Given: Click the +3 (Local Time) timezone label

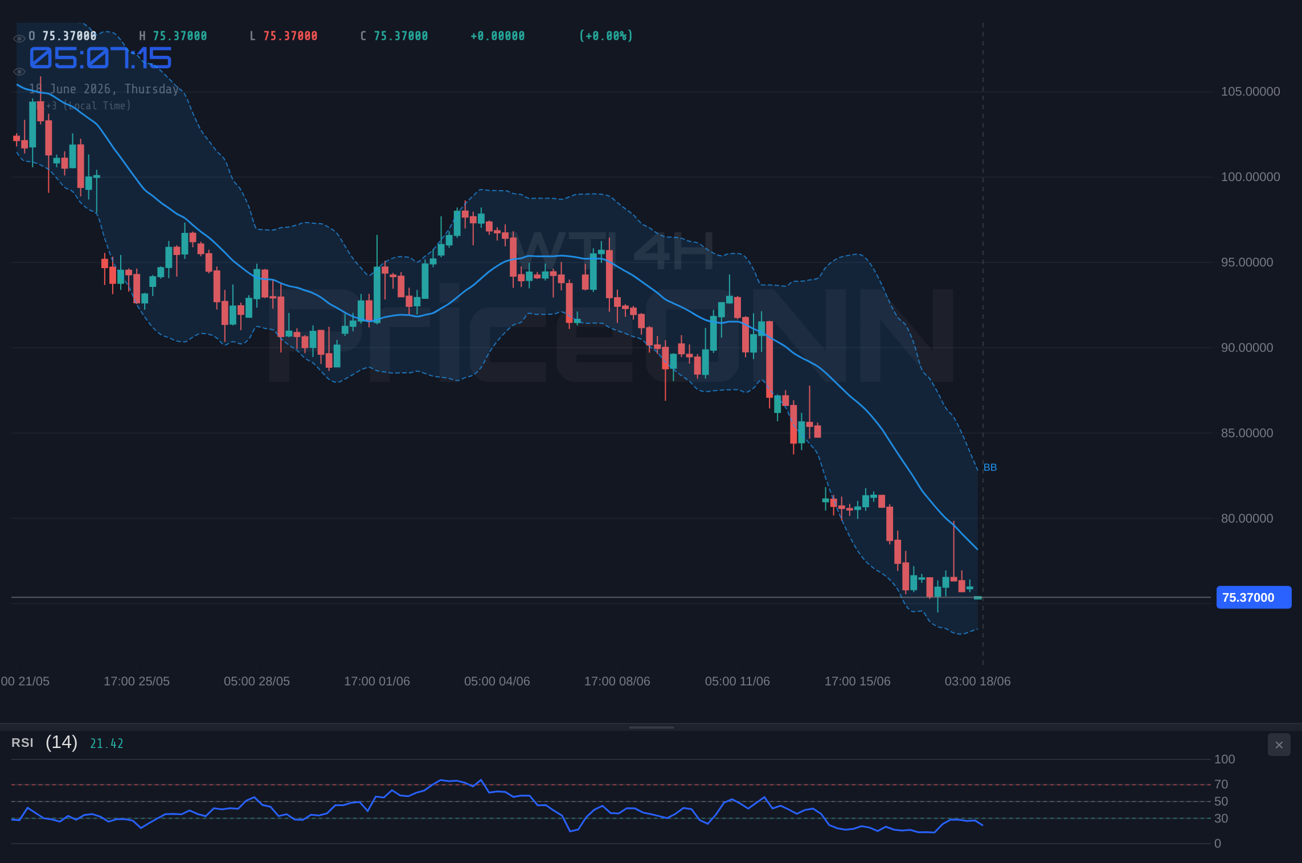Looking at the screenshot, I should tap(88, 106).
